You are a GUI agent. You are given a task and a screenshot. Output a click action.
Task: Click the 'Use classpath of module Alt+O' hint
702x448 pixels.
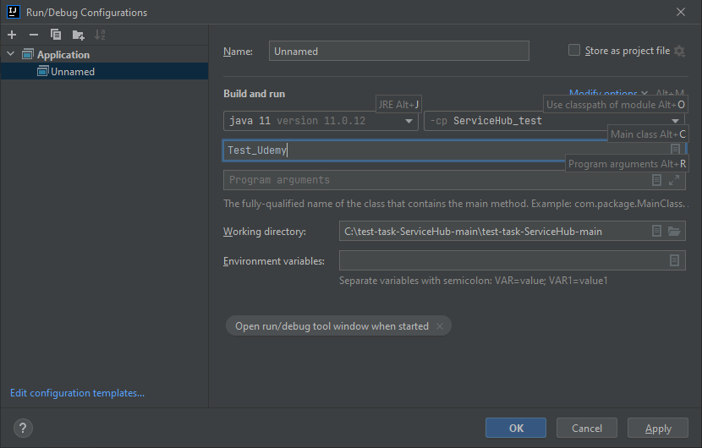(616, 104)
